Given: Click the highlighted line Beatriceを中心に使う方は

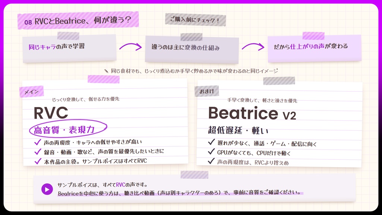Looking at the screenshot, I should click(180, 193).
